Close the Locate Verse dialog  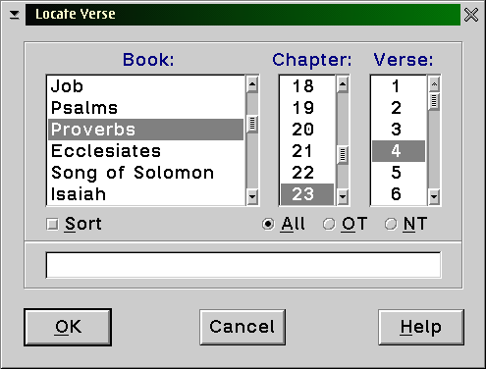tap(471, 15)
